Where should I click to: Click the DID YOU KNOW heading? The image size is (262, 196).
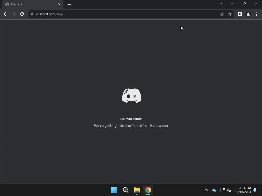[x=131, y=119]
